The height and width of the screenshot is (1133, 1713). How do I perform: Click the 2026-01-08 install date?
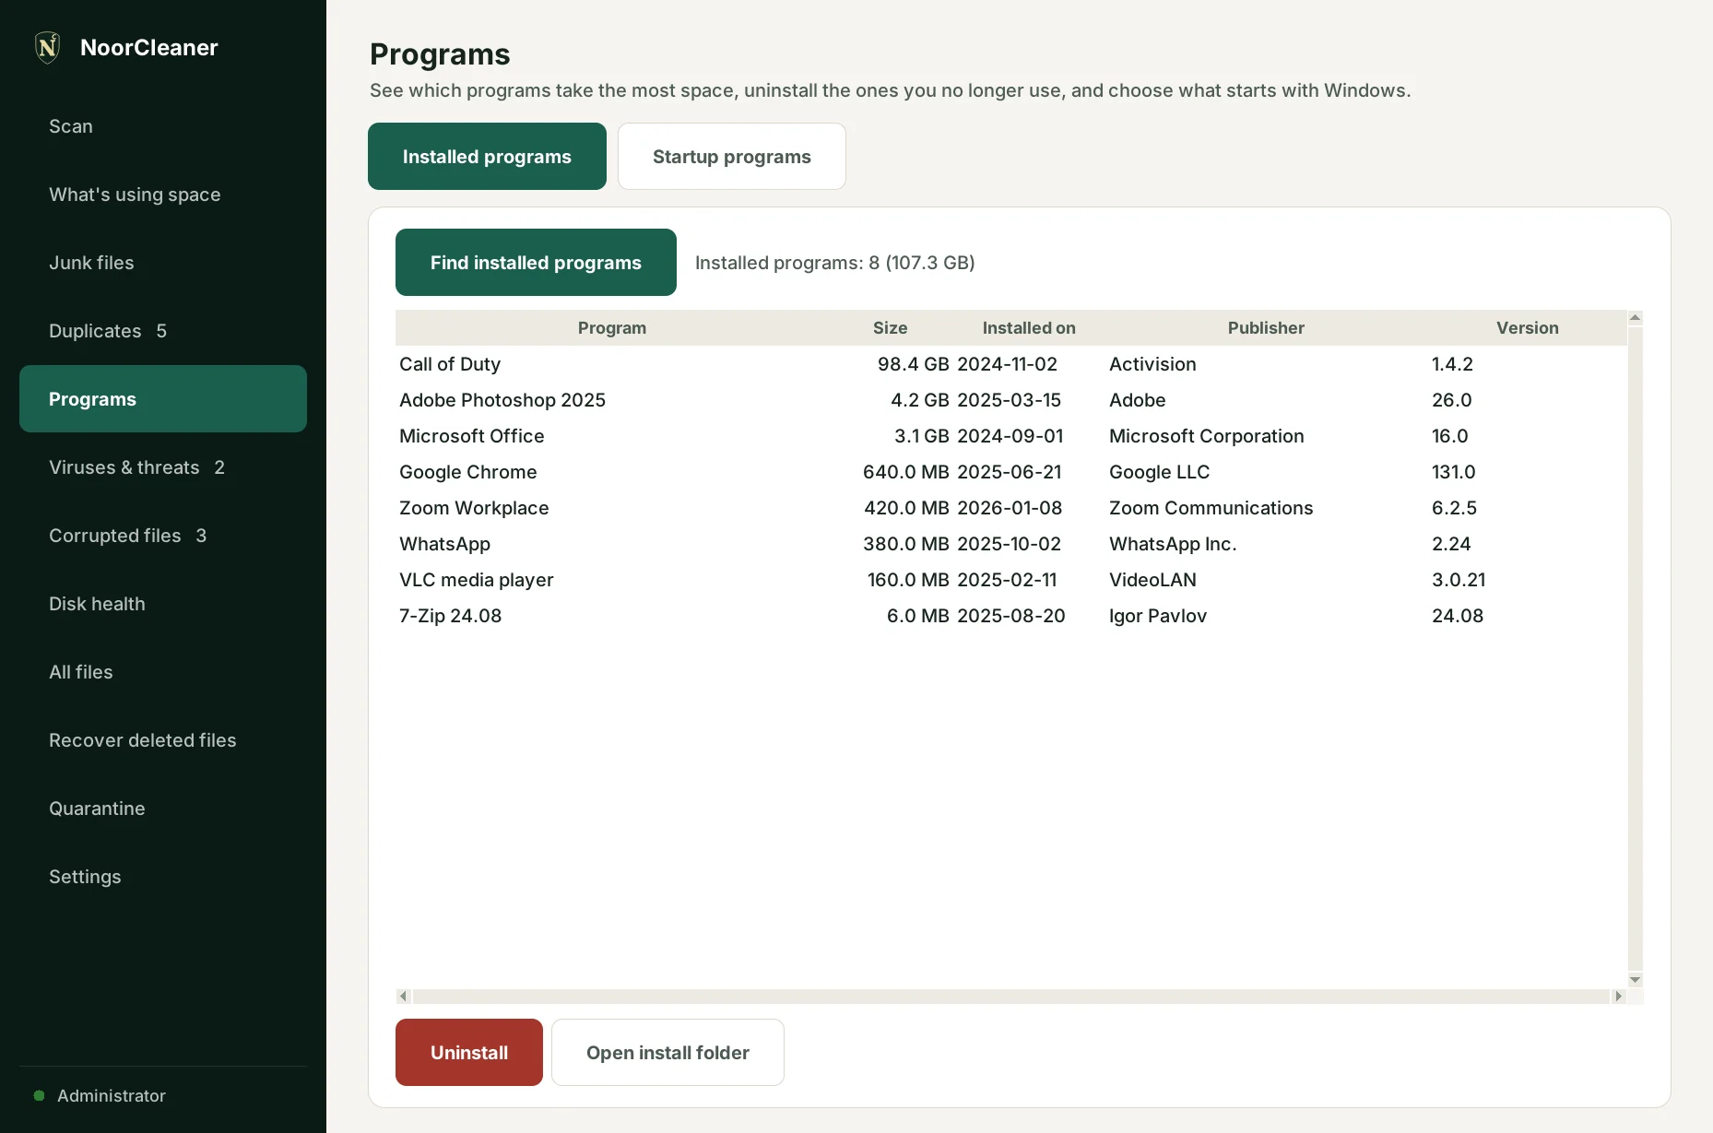pos(1010,508)
